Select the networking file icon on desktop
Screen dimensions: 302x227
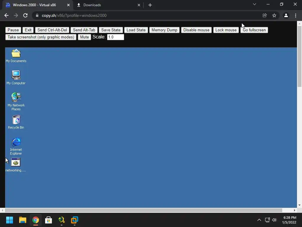point(16,165)
